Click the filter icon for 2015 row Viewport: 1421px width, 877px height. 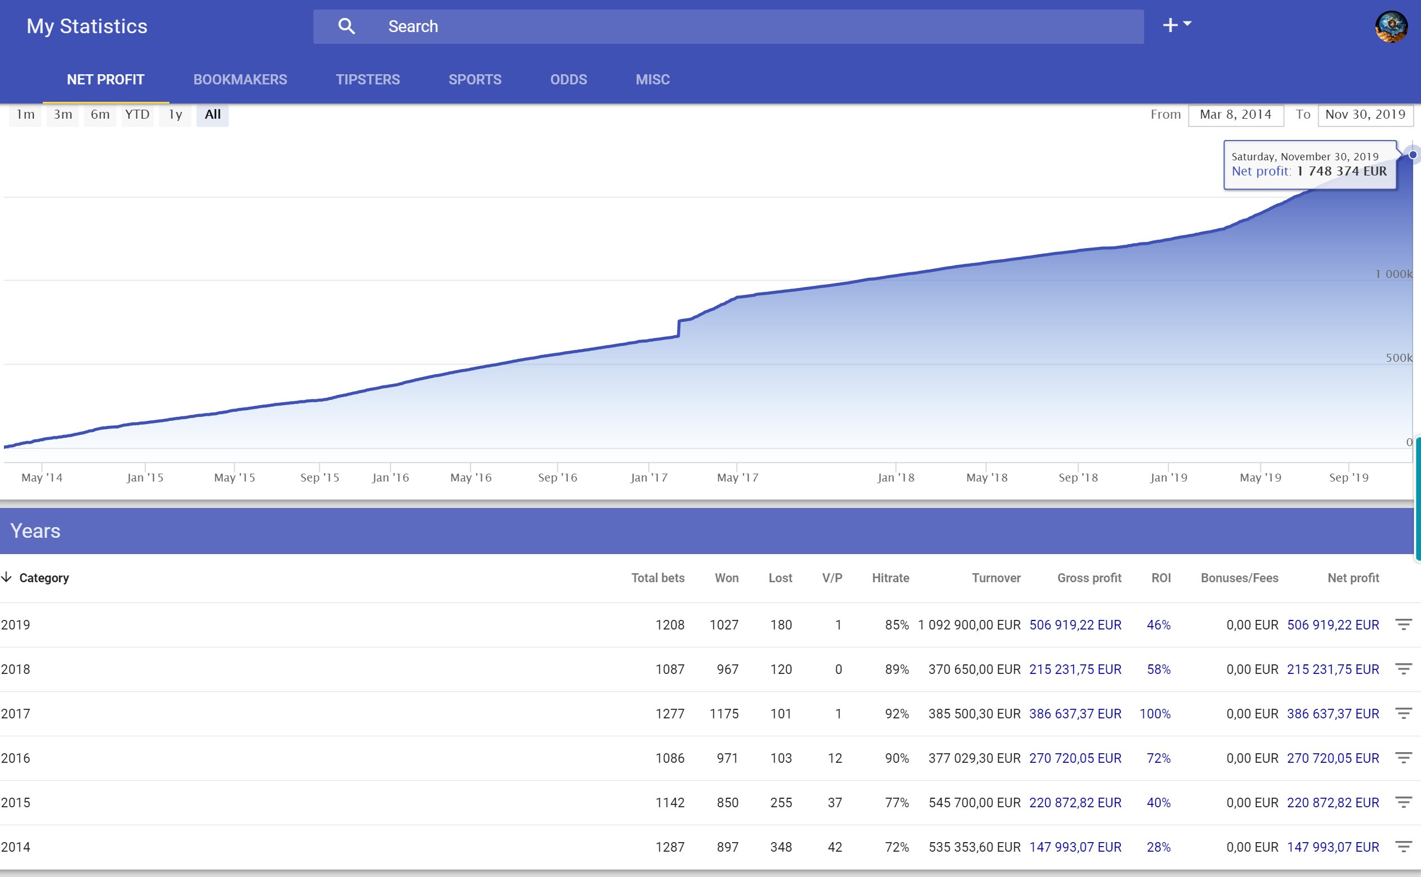click(1403, 802)
